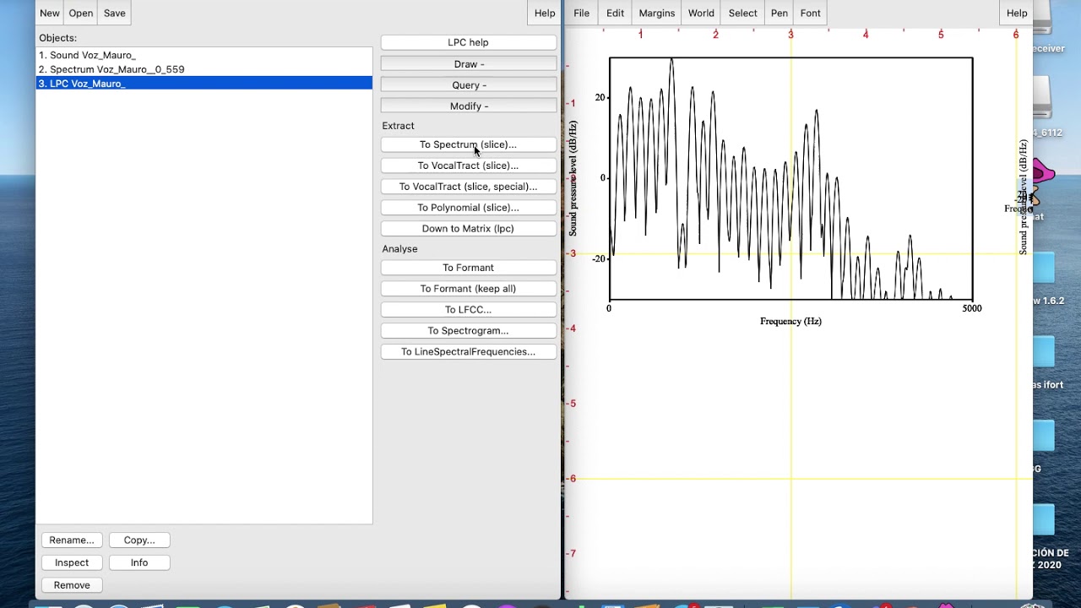Expand the Modify - dropdown
Viewport: 1081px width, 608px height.
pos(469,106)
